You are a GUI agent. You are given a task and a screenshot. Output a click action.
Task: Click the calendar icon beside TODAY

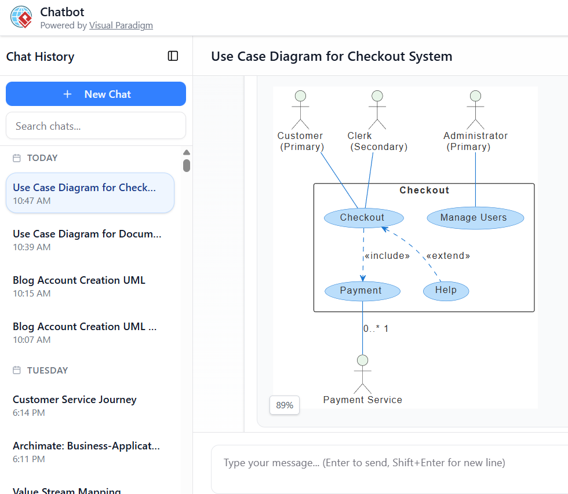coord(17,158)
